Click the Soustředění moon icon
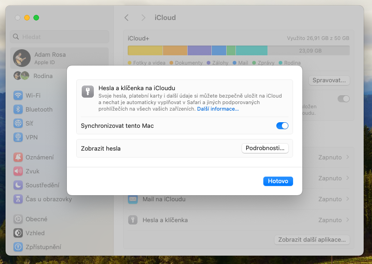The image size is (372, 264). coord(18,185)
